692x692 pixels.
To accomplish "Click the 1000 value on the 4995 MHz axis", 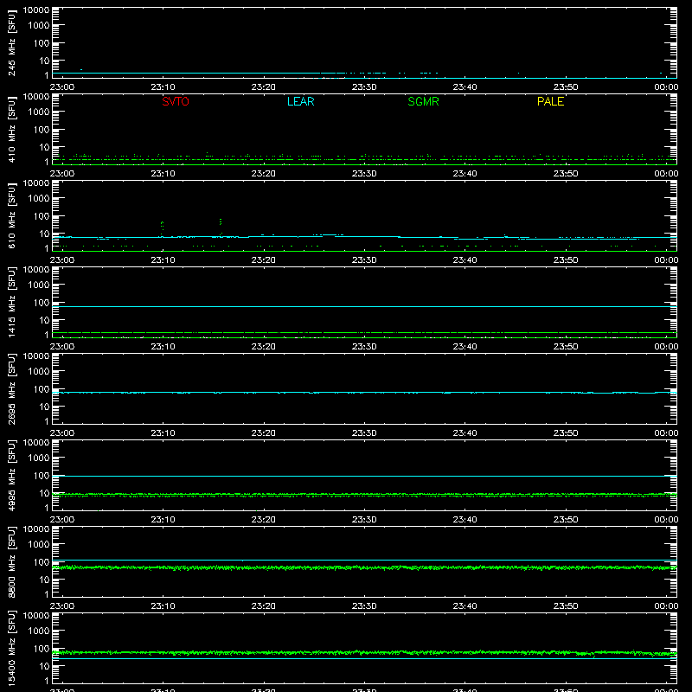I will click(39, 458).
